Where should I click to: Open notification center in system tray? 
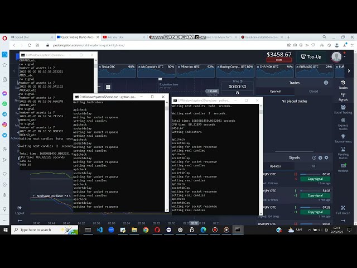pos(350,230)
